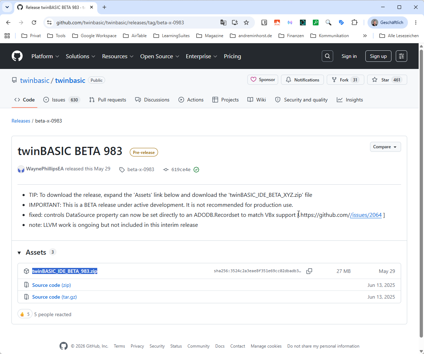Image resolution: width=424 pixels, height=354 pixels.
Task: Open the GitHub home logo
Action: point(17,56)
